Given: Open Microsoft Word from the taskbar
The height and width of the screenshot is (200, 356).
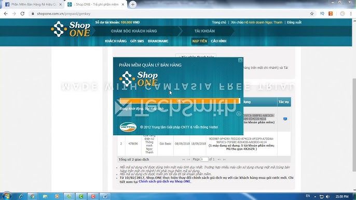Looking at the screenshot, I should (x=105, y=196).
